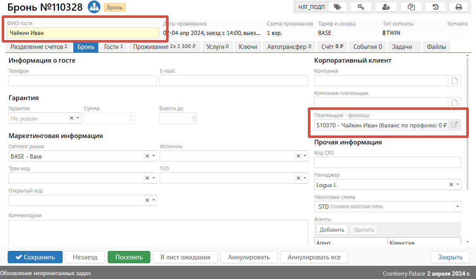Open the Менеджер dropdown

(x=457, y=185)
